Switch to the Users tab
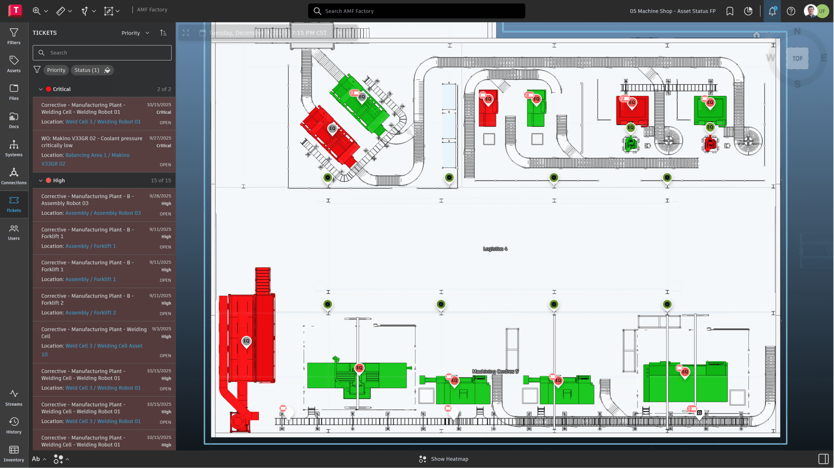 coord(14,232)
